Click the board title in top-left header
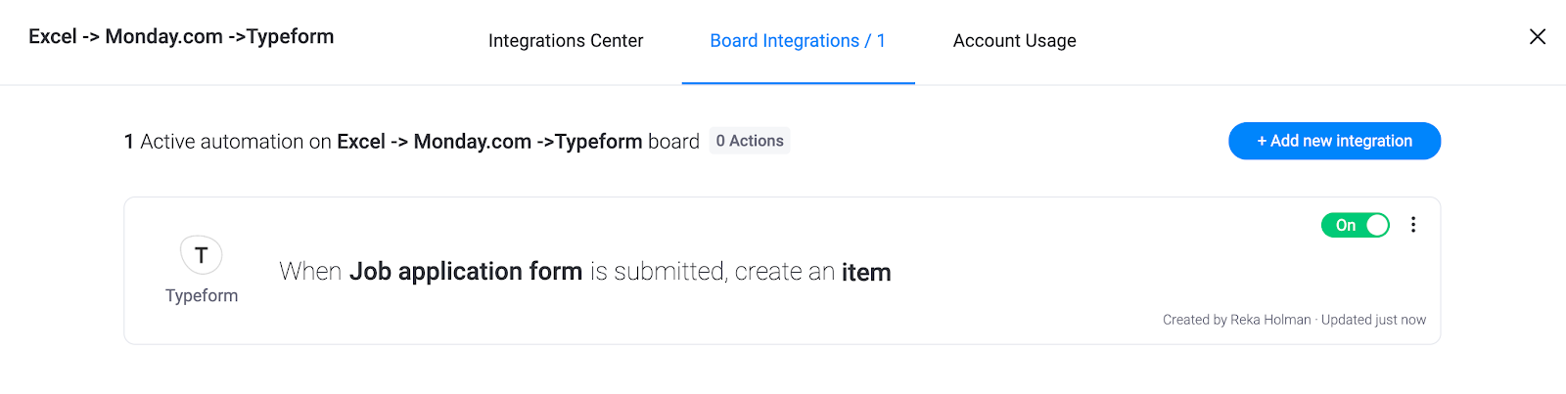The height and width of the screenshot is (394, 1566). 181,36
